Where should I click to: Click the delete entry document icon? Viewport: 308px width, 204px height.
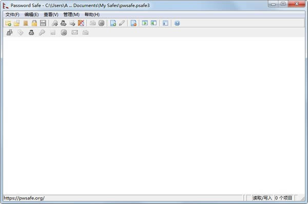(x=133, y=23)
